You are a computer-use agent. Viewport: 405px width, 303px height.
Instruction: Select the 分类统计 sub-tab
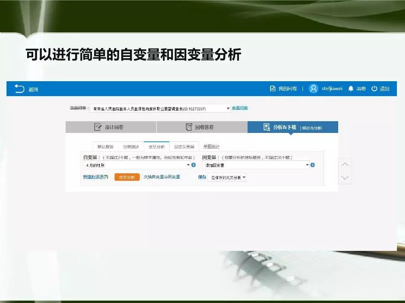point(131,147)
